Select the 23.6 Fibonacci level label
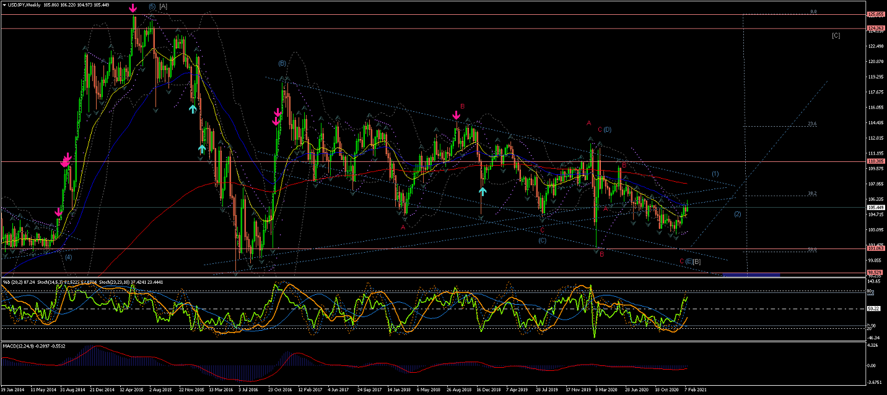Screen dimensions: 887x395 812,124
